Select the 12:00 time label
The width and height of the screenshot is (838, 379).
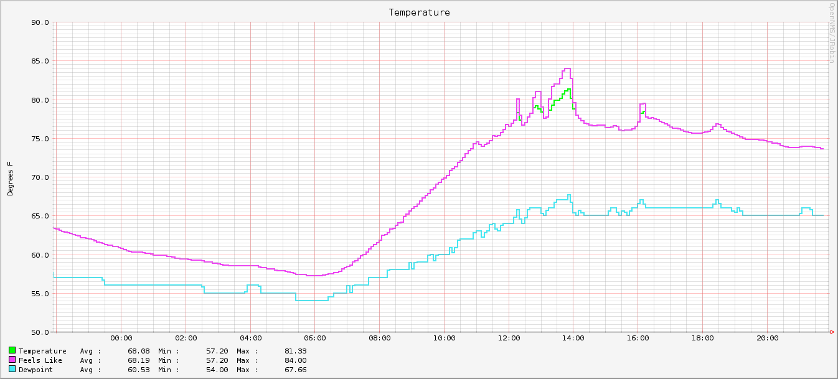[x=509, y=338]
